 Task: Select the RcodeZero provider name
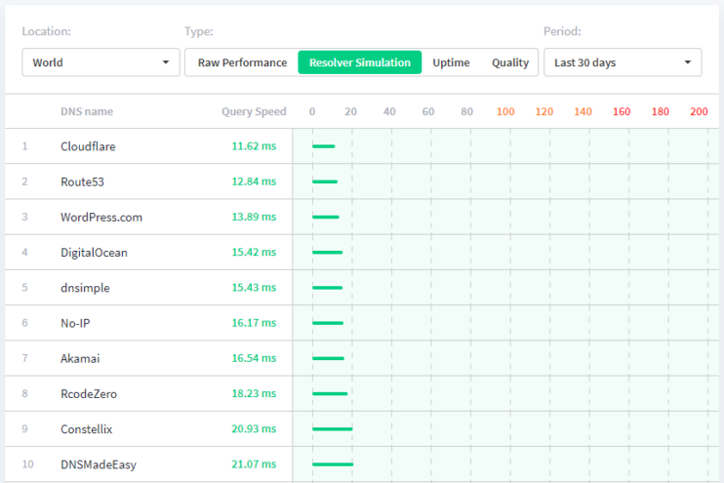[89, 393]
